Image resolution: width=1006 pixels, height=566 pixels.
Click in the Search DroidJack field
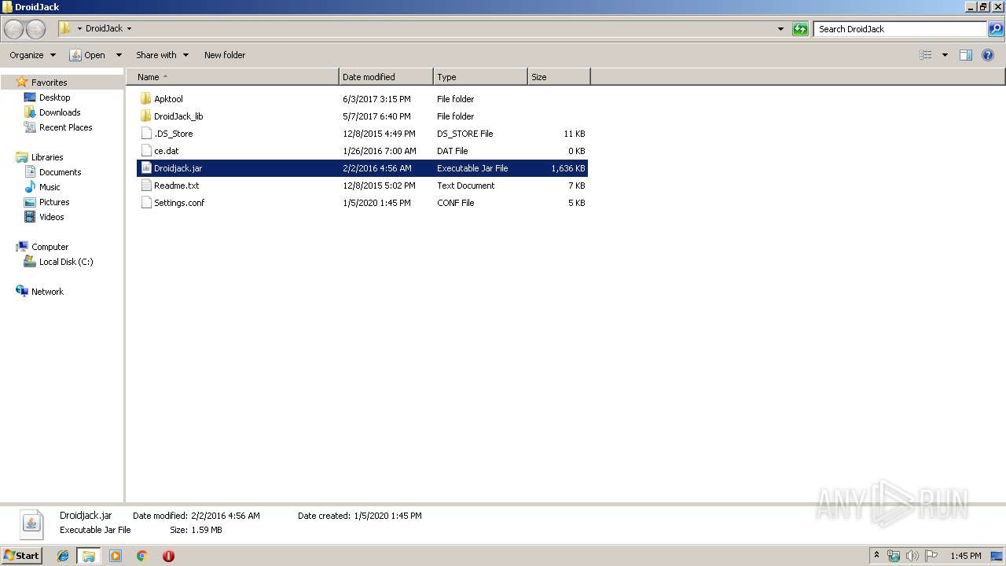900,29
